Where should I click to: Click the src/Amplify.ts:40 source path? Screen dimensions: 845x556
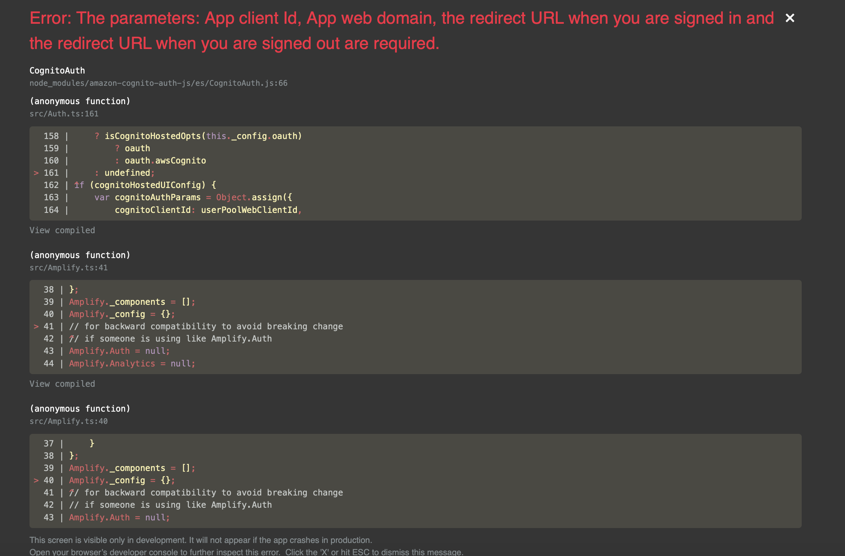click(x=69, y=421)
